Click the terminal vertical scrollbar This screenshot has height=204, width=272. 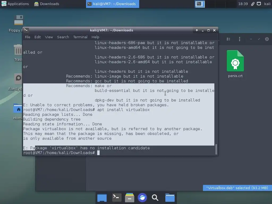(216, 149)
